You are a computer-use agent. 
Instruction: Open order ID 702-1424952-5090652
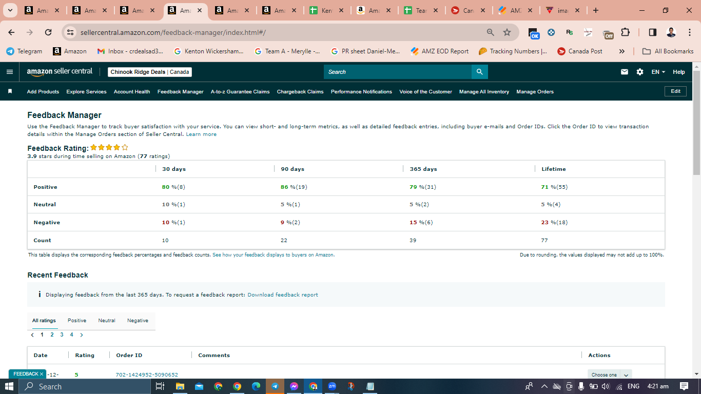click(147, 375)
